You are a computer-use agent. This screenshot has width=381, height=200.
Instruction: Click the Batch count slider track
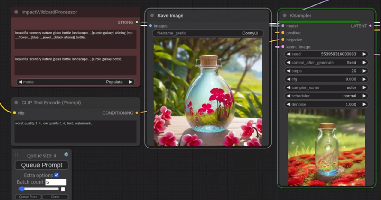pyautogui.click(x=39, y=189)
